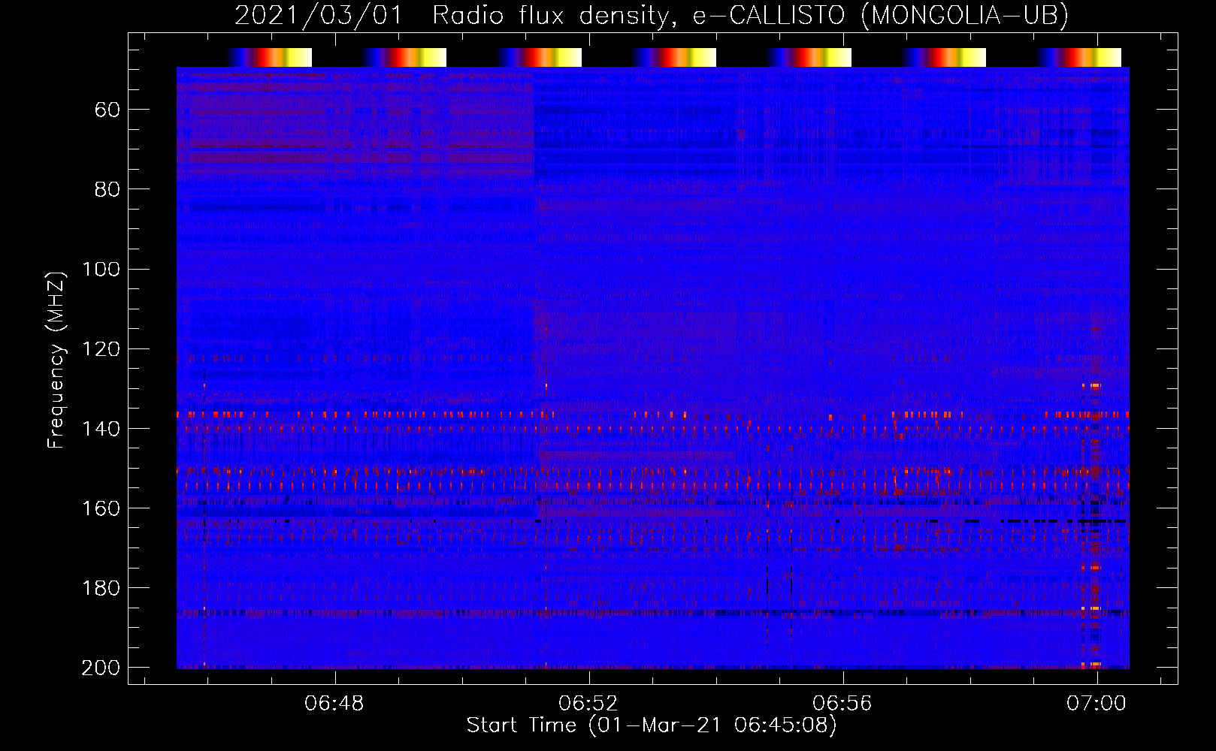The height and width of the screenshot is (751, 1216).
Task: Click the 60 frequency tick label
Action: pos(107,110)
